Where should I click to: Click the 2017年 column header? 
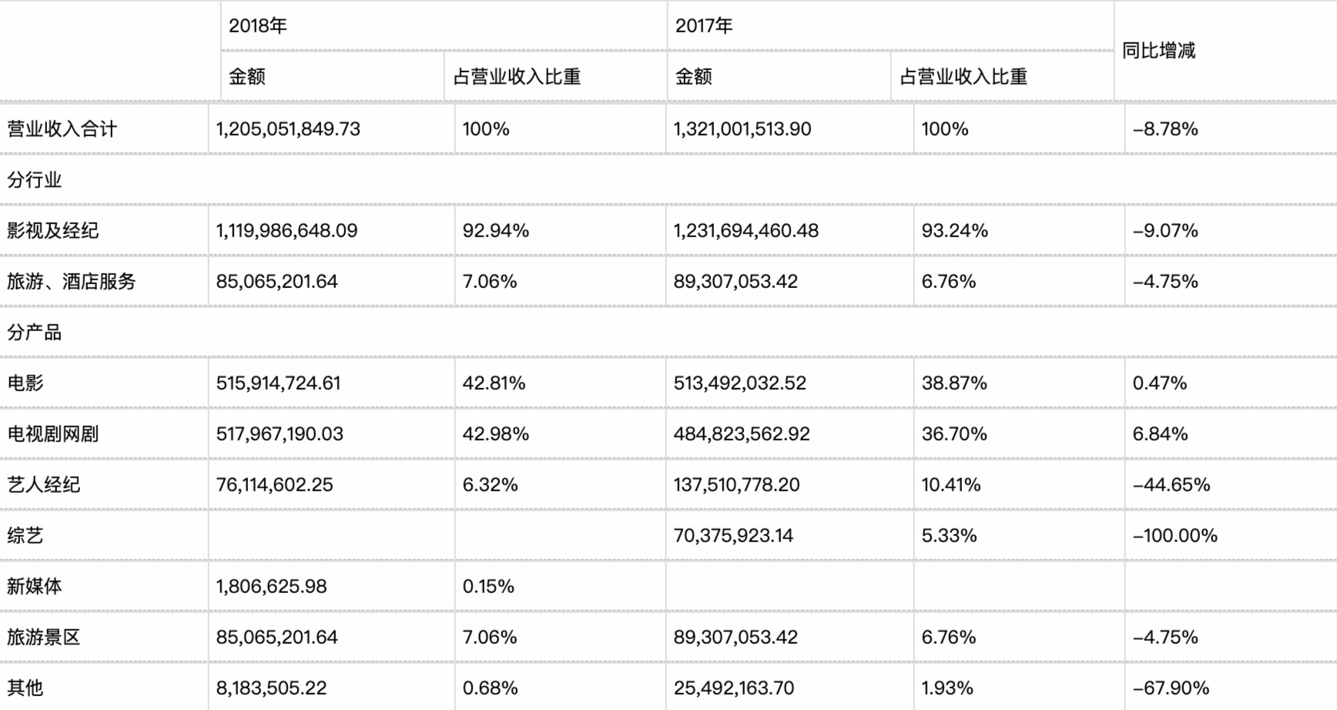coord(704,26)
